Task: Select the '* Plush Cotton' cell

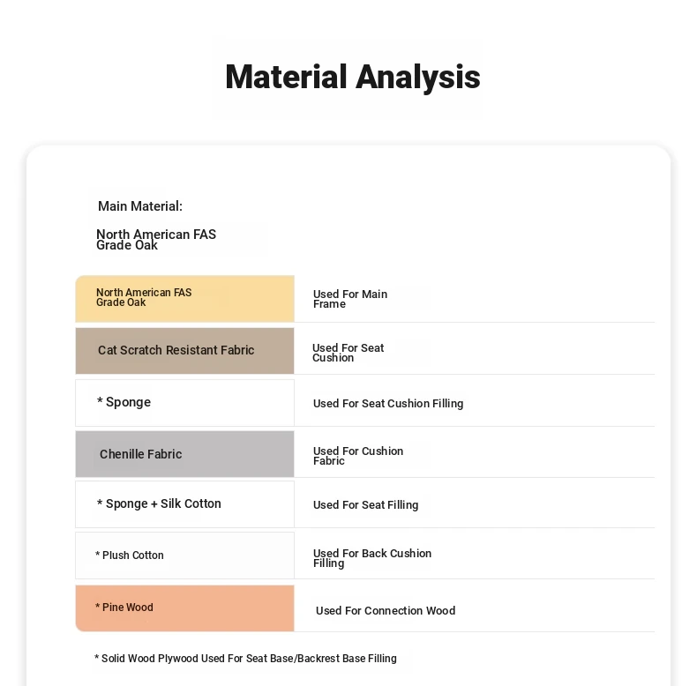Action: [184, 556]
